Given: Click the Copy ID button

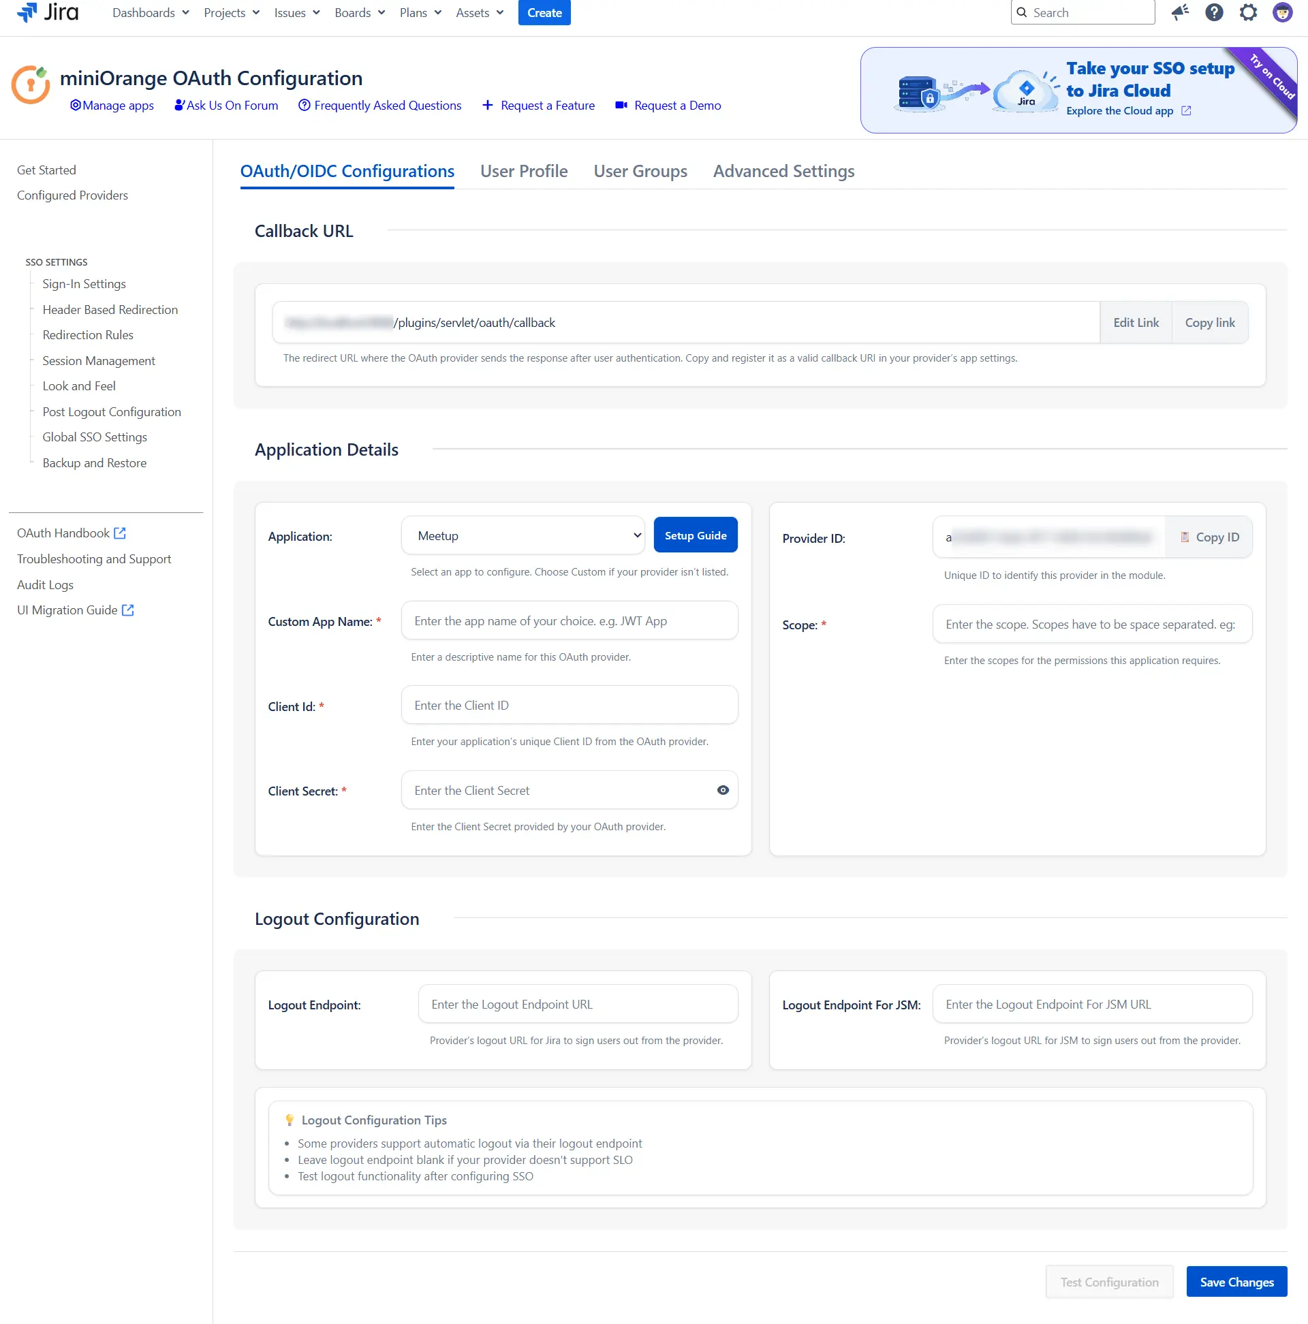Looking at the screenshot, I should click(x=1209, y=537).
